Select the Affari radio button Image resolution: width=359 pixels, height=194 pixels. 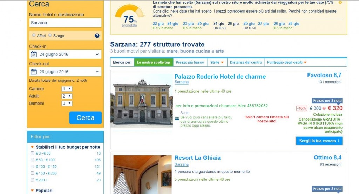pos(34,35)
